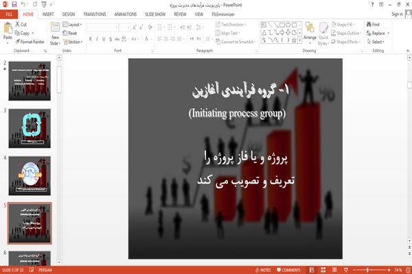Open the Align Text dropdown
This screenshot has height=274, width=412.
[227, 33]
